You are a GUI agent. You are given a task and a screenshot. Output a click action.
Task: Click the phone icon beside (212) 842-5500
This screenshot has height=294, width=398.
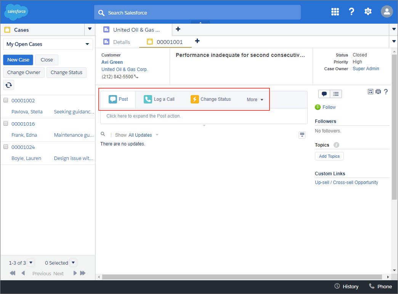point(136,76)
